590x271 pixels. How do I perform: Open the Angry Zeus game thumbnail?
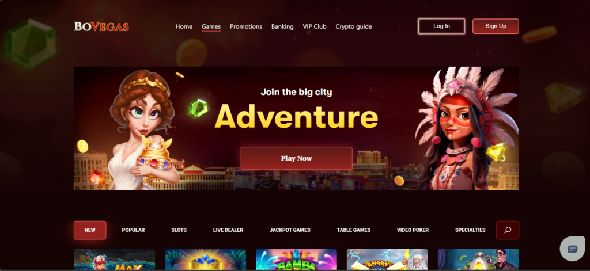point(387,259)
